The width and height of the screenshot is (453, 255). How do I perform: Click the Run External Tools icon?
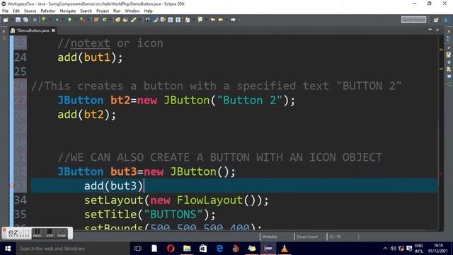point(82,20)
